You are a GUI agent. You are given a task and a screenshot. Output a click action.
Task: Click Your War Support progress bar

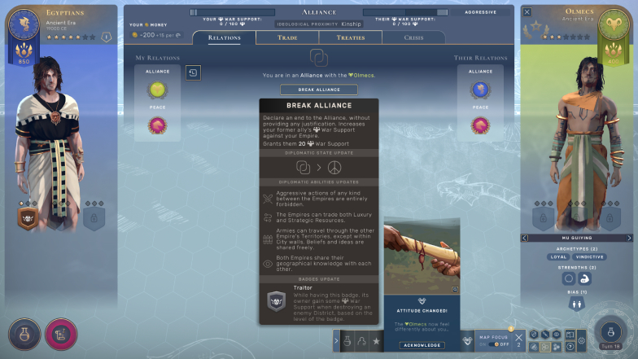pyautogui.click(x=233, y=12)
